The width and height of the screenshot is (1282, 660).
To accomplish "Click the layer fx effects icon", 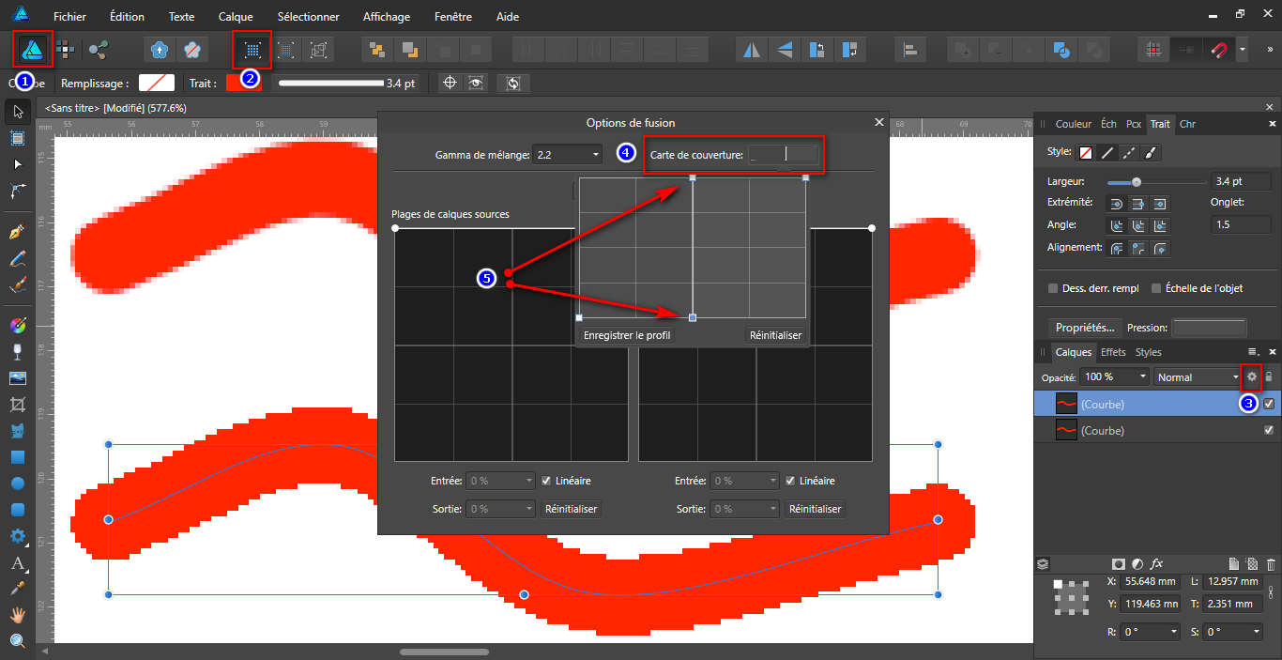I will [x=1156, y=564].
